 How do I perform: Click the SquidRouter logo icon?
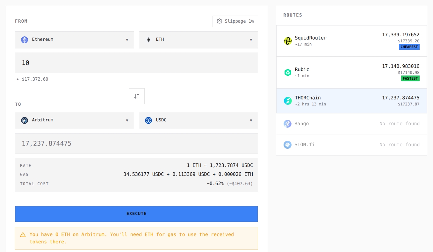pos(288,41)
